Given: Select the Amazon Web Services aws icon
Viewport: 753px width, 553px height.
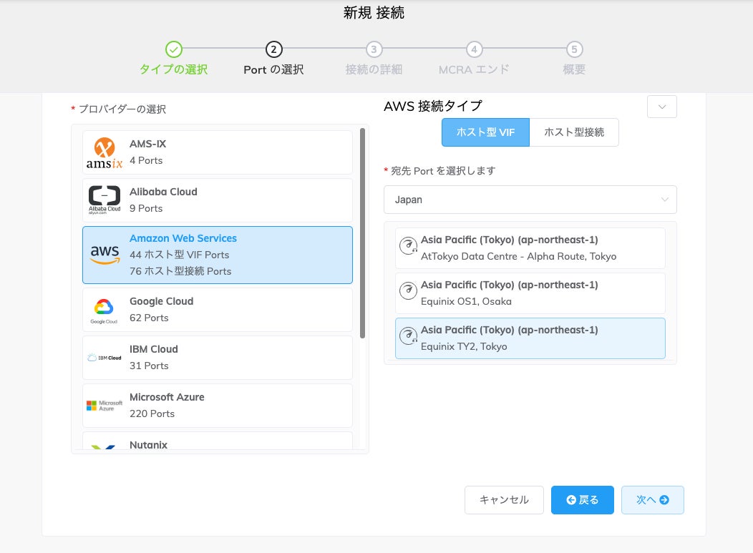Looking at the screenshot, I should (x=105, y=255).
